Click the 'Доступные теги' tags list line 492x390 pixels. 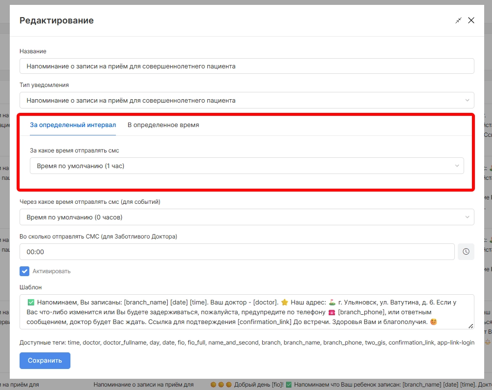click(x=246, y=343)
